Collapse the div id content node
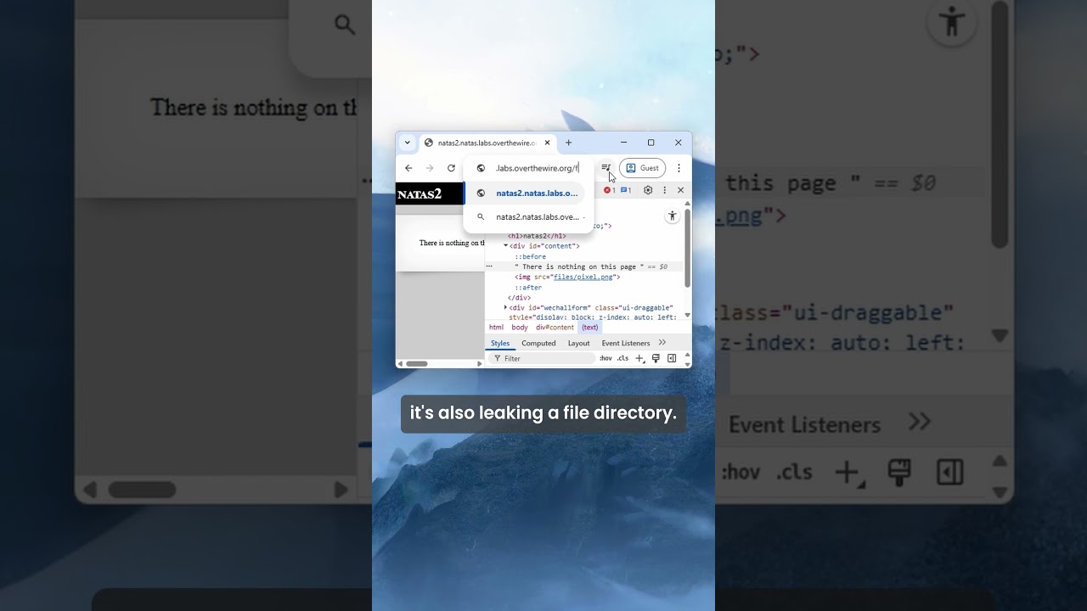1087x611 pixels. (505, 246)
